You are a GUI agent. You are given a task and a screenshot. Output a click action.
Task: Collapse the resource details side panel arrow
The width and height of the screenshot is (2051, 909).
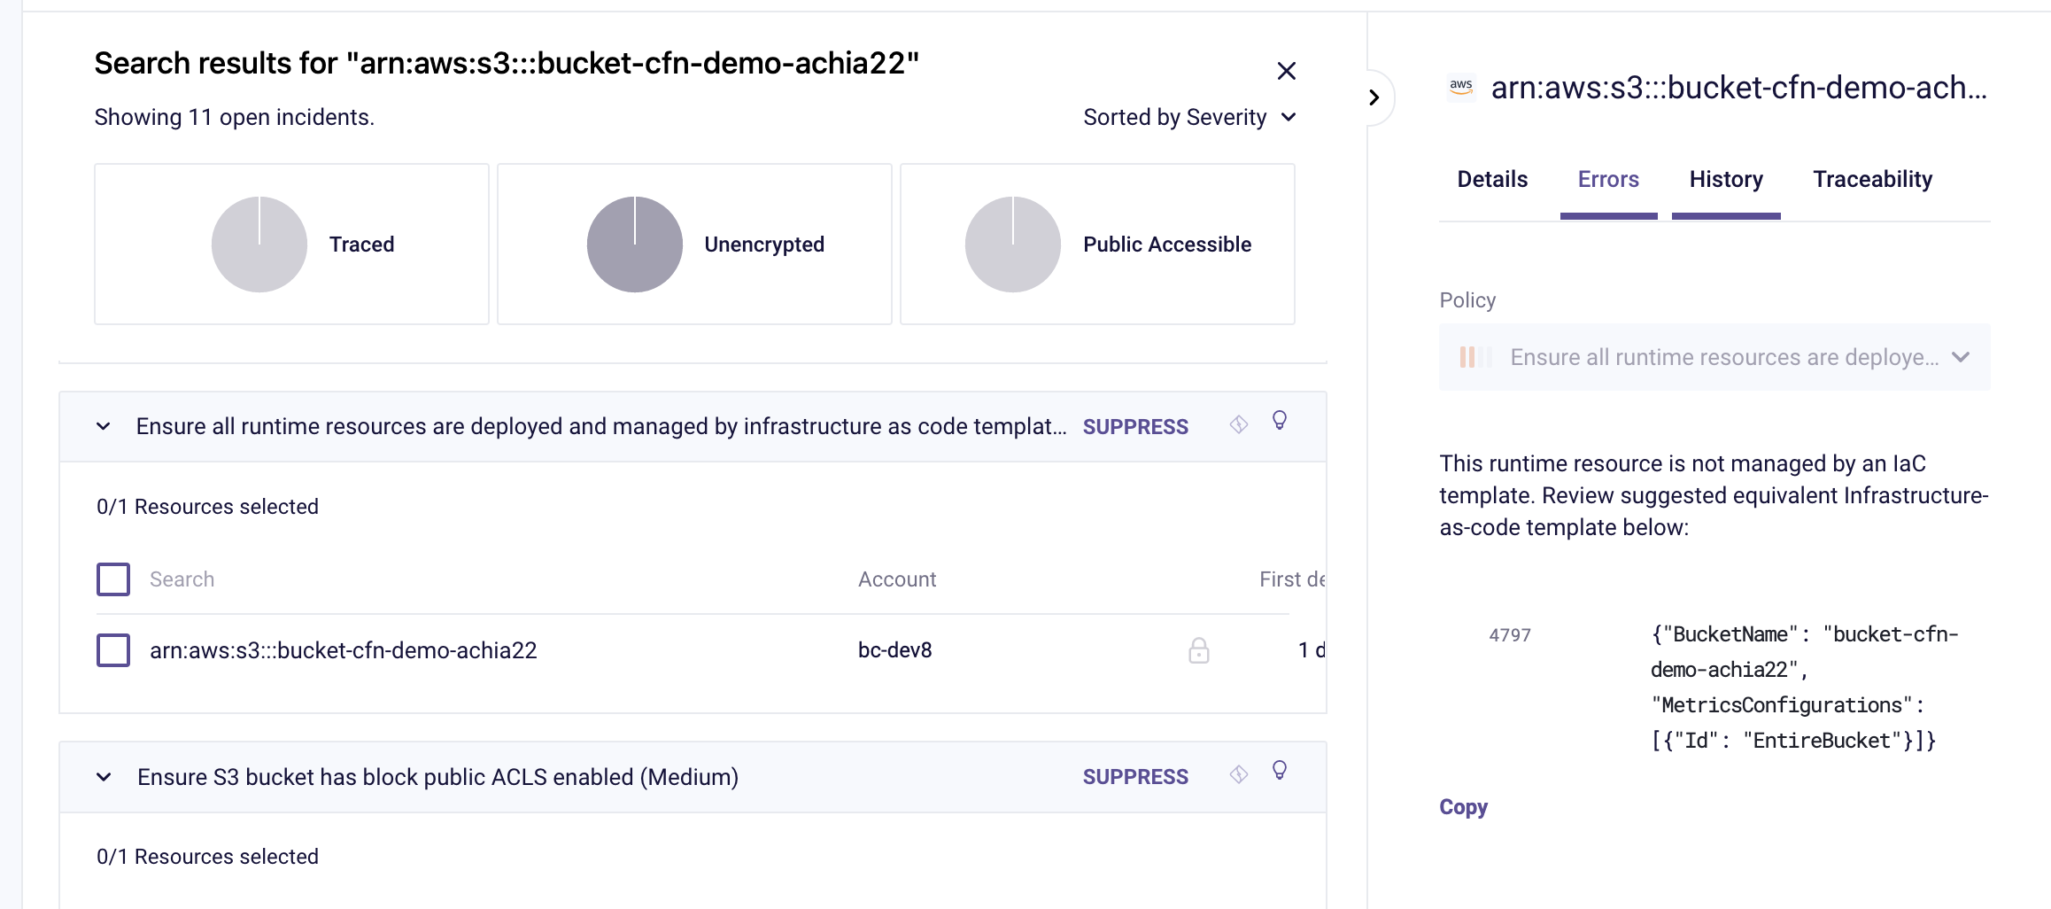1374,97
